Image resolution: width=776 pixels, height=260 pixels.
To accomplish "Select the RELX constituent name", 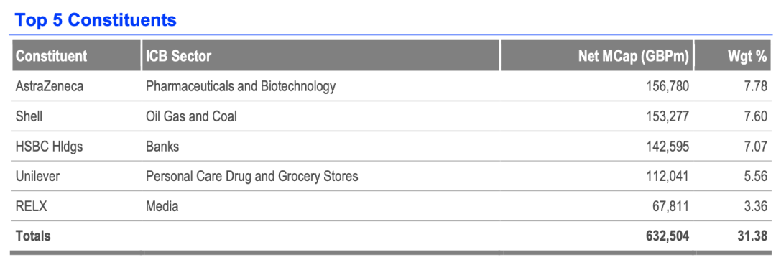I will point(31,206).
